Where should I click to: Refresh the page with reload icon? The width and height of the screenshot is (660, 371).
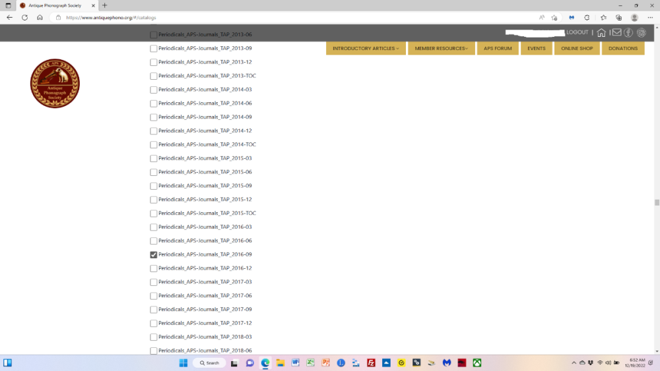[25, 18]
